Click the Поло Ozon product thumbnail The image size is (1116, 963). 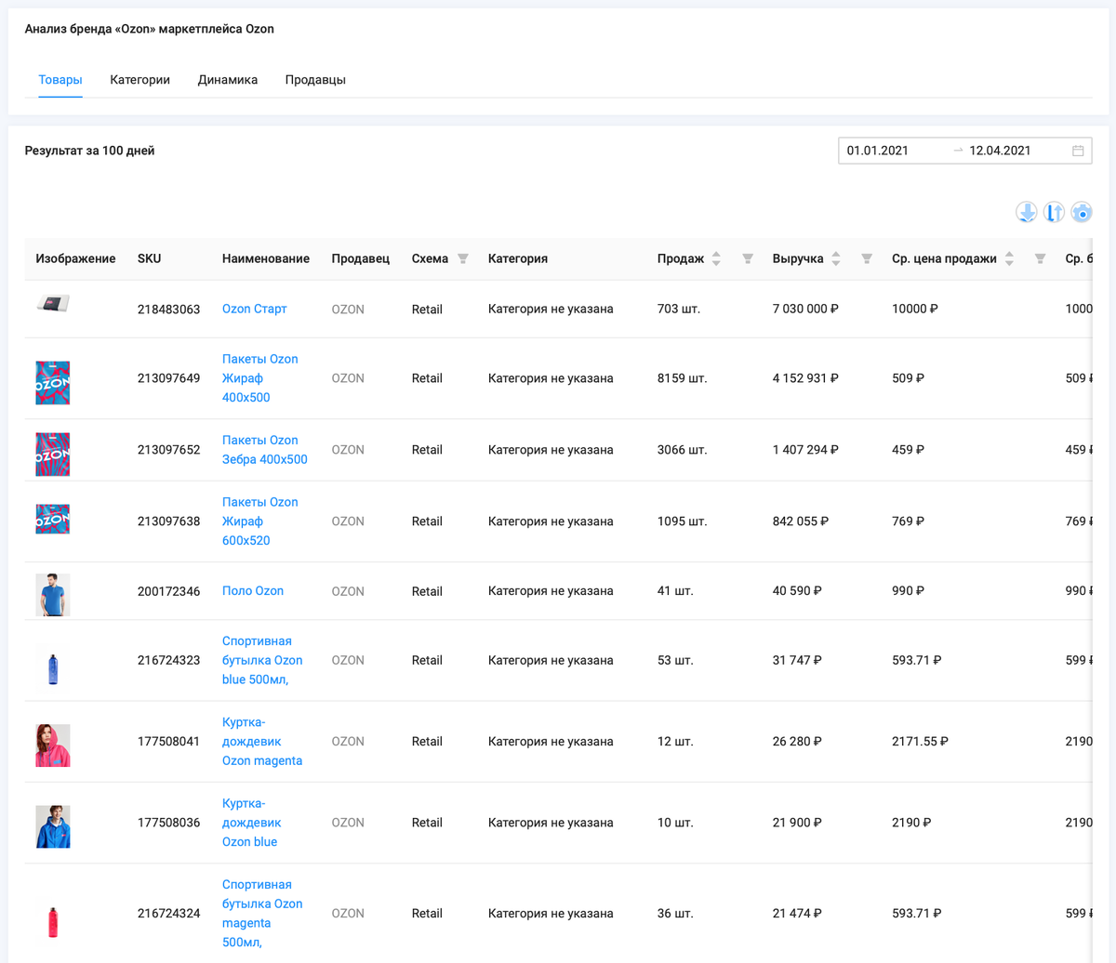click(53, 595)
